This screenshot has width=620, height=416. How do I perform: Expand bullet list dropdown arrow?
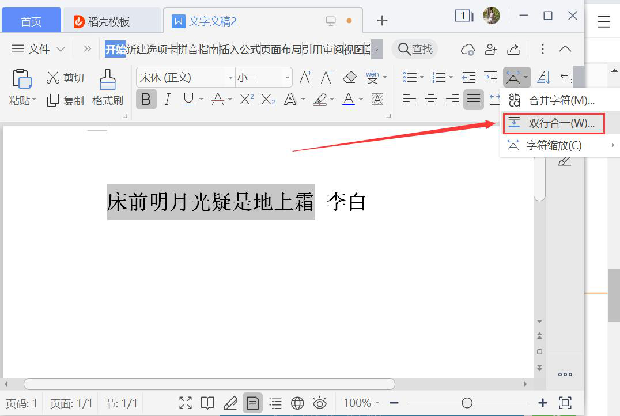click(x=422, y=77)
